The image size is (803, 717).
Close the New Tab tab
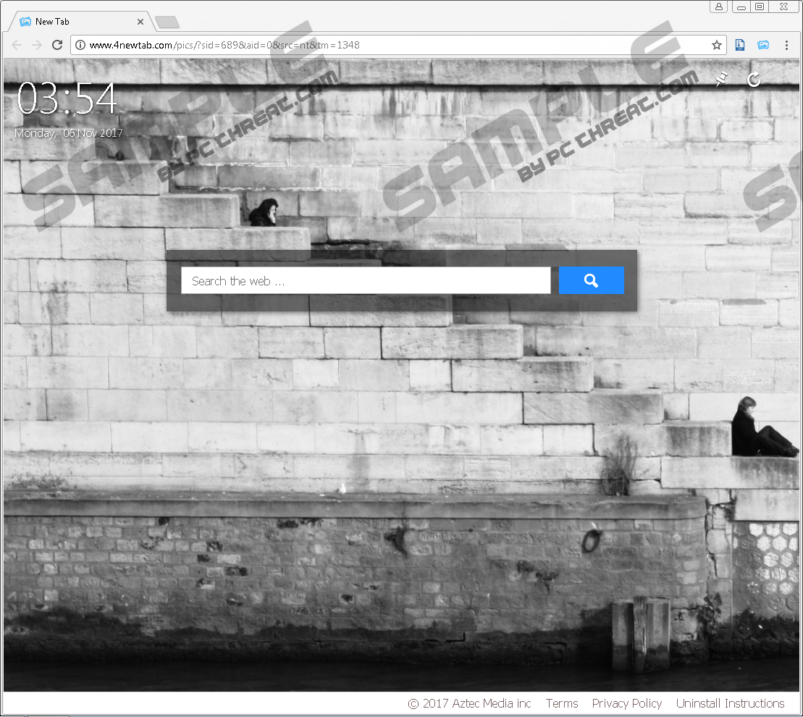pos(140,22)
